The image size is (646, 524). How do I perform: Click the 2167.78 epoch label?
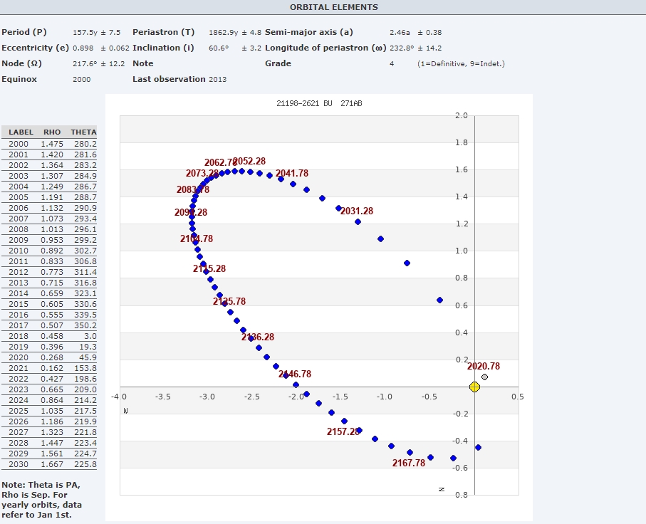(x=409, y=463)
